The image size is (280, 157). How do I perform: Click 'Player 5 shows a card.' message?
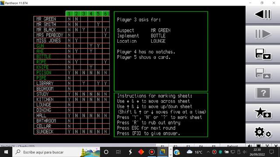143,57
